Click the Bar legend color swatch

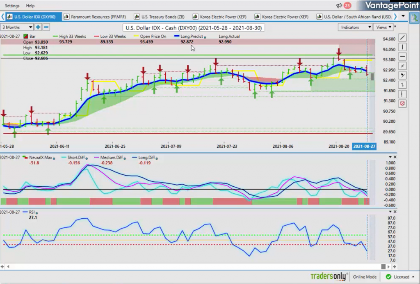(26, 36)
